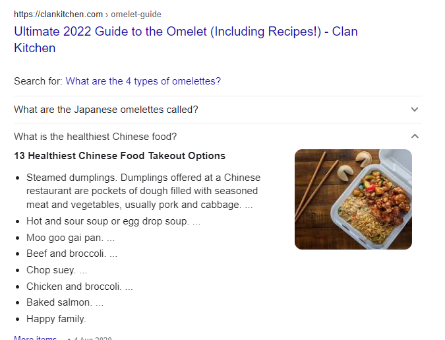Click the 13 Healthiest Chinese Food Takeout Options heading

[x=119, y=156]
